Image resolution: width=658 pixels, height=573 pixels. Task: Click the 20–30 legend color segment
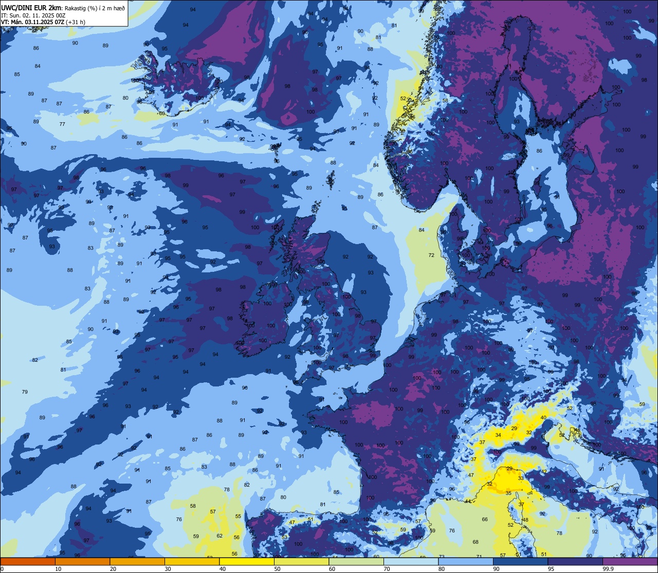pyautogui.click(x=137, y=562)
